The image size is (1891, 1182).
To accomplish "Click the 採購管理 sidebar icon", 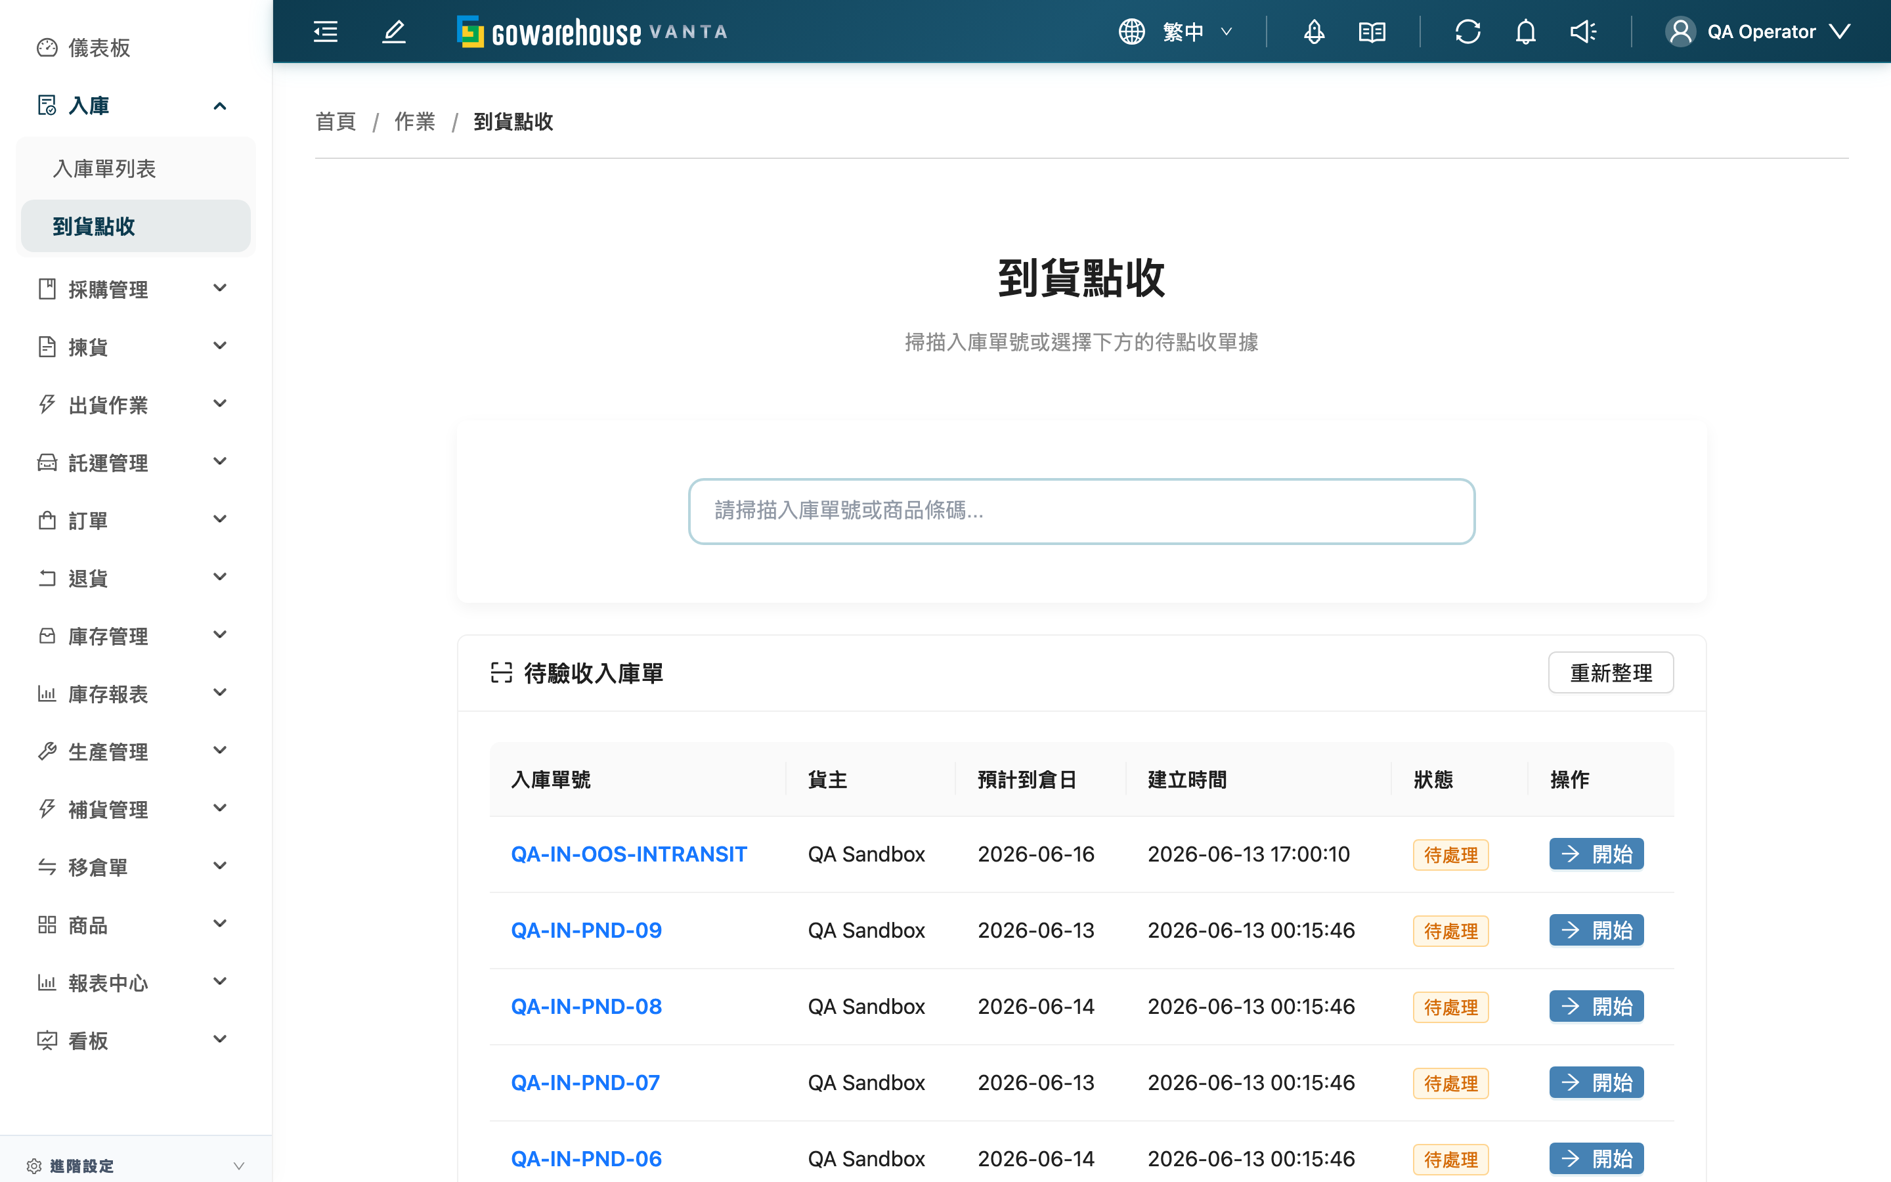I will click(x=47, y=288).
